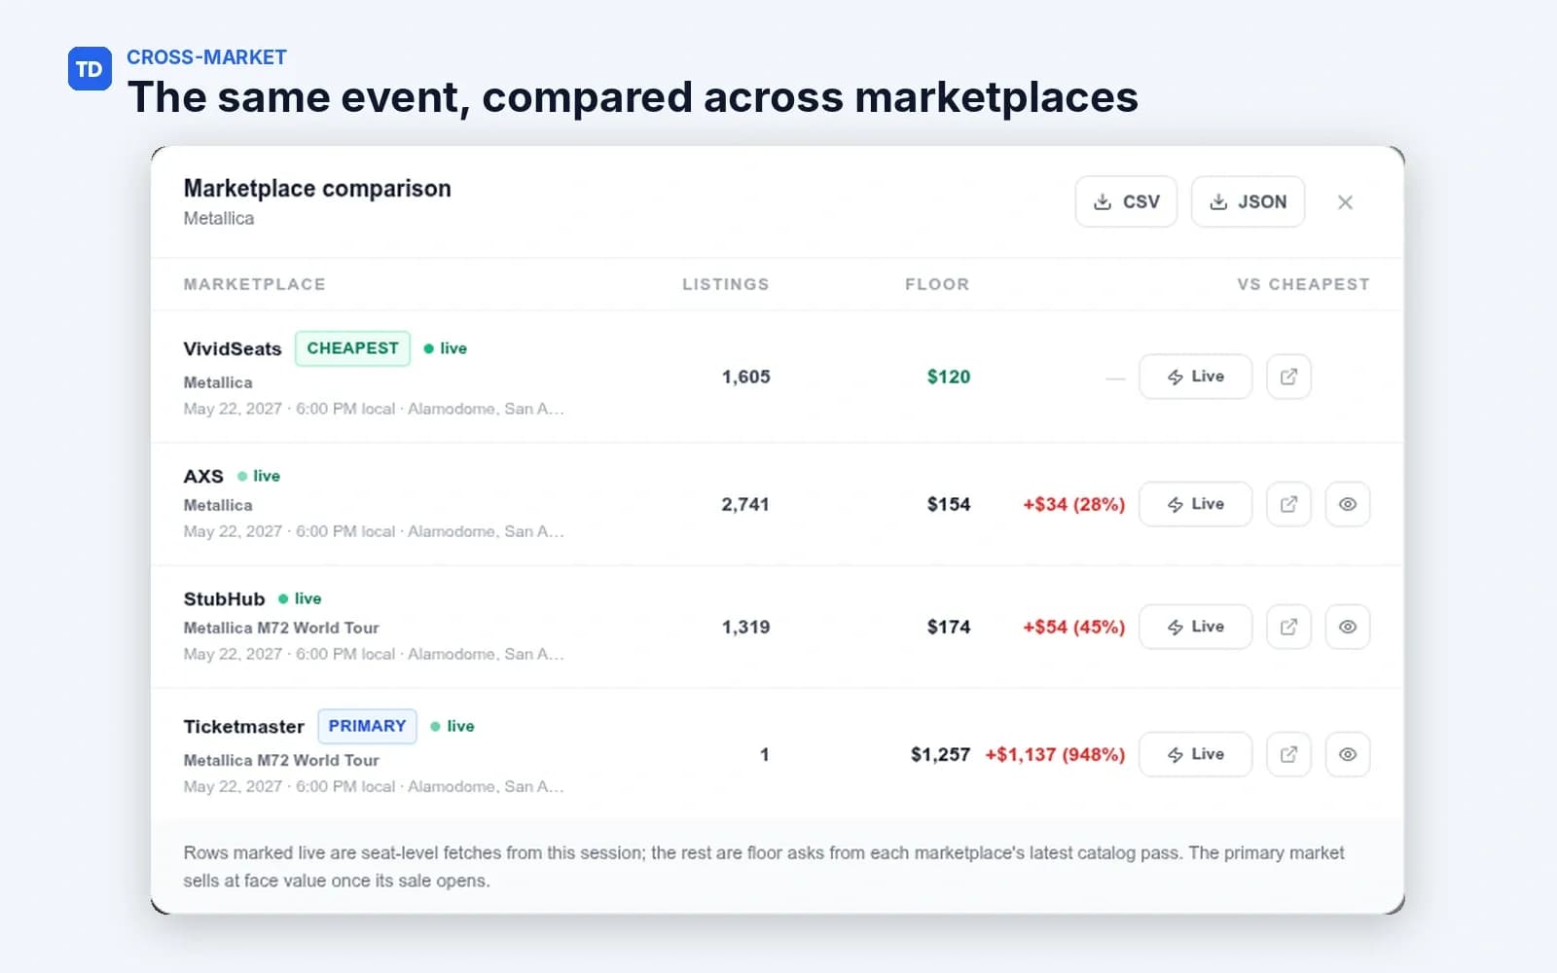Open Ticketmaster listing in external link
1557x973 pixels.
(x=1288, y=754)
